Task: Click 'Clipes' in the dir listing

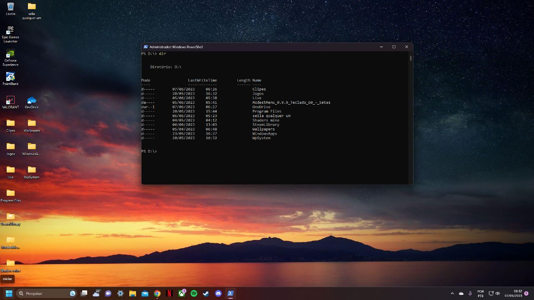Action: 259,89
